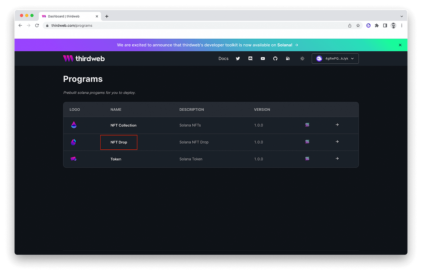422x274 pixels.
Task: Click the Token logo icon
Action: [x=73, y=159]
